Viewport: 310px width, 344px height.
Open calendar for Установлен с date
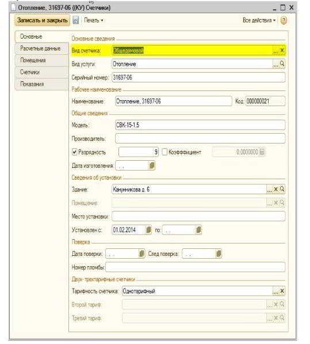click(x=148, y=230)
